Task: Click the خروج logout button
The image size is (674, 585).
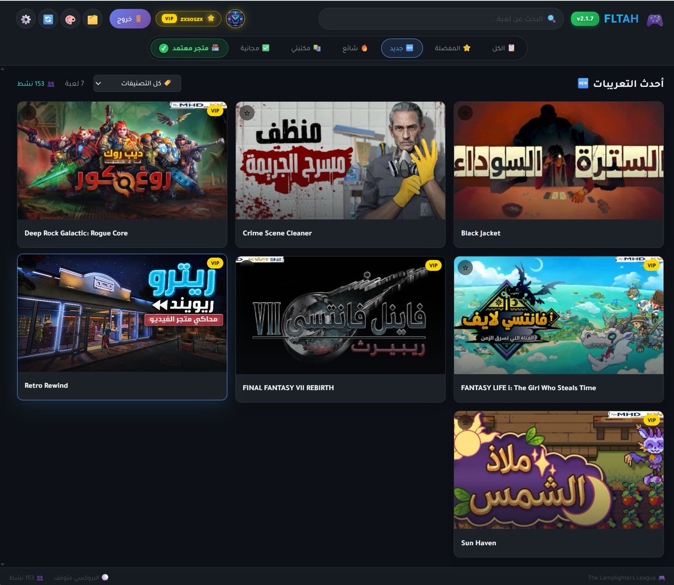Action: coord(130,19)
